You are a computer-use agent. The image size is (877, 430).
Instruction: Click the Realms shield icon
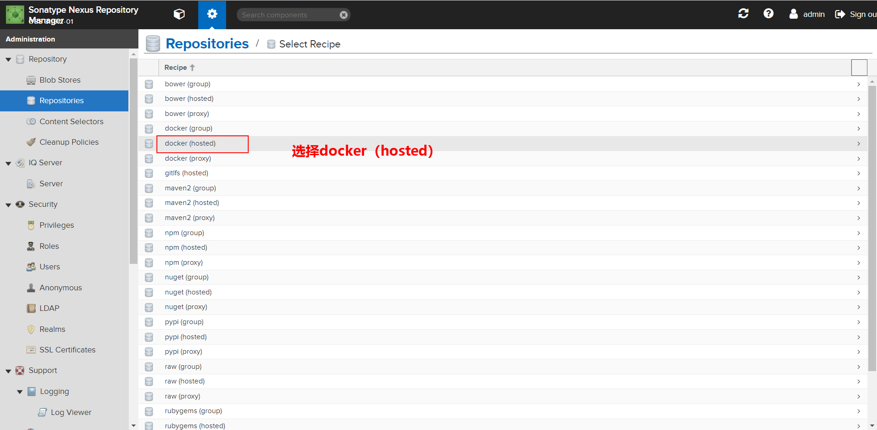pyautogui.click(x=31, y=329)
